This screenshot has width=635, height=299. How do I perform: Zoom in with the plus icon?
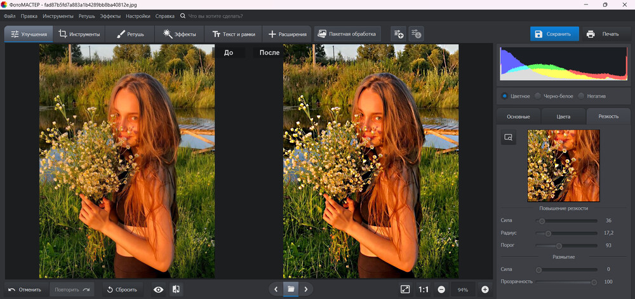click(x=485, y=289)
